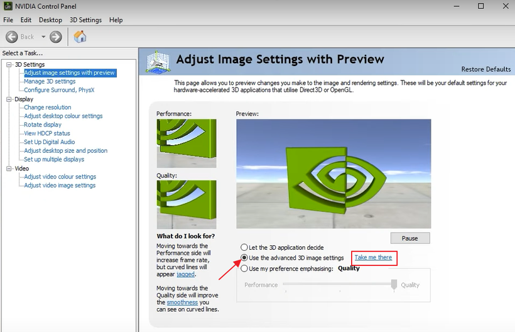515x332 pixels.
Task: Click the Forward arrow toolbar icon
Action: 56,37
